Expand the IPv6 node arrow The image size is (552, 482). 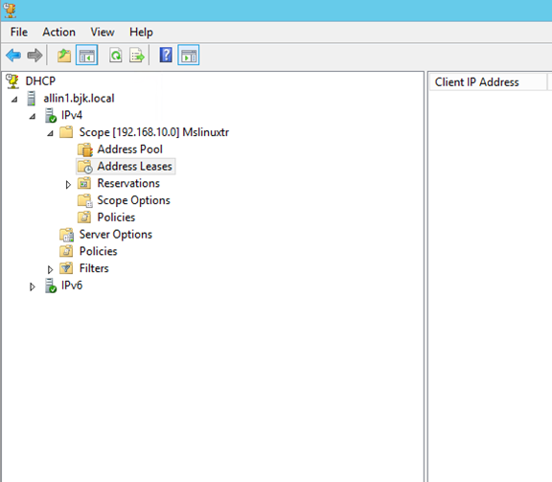(x=32, y=287)
